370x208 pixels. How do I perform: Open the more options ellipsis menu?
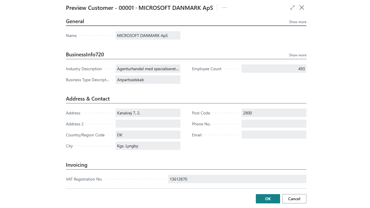(x=225, y=8)
